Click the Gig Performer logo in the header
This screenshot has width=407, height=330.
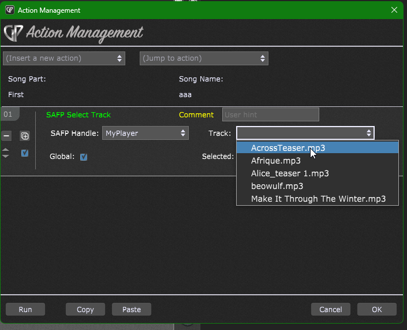pos(13,33)
